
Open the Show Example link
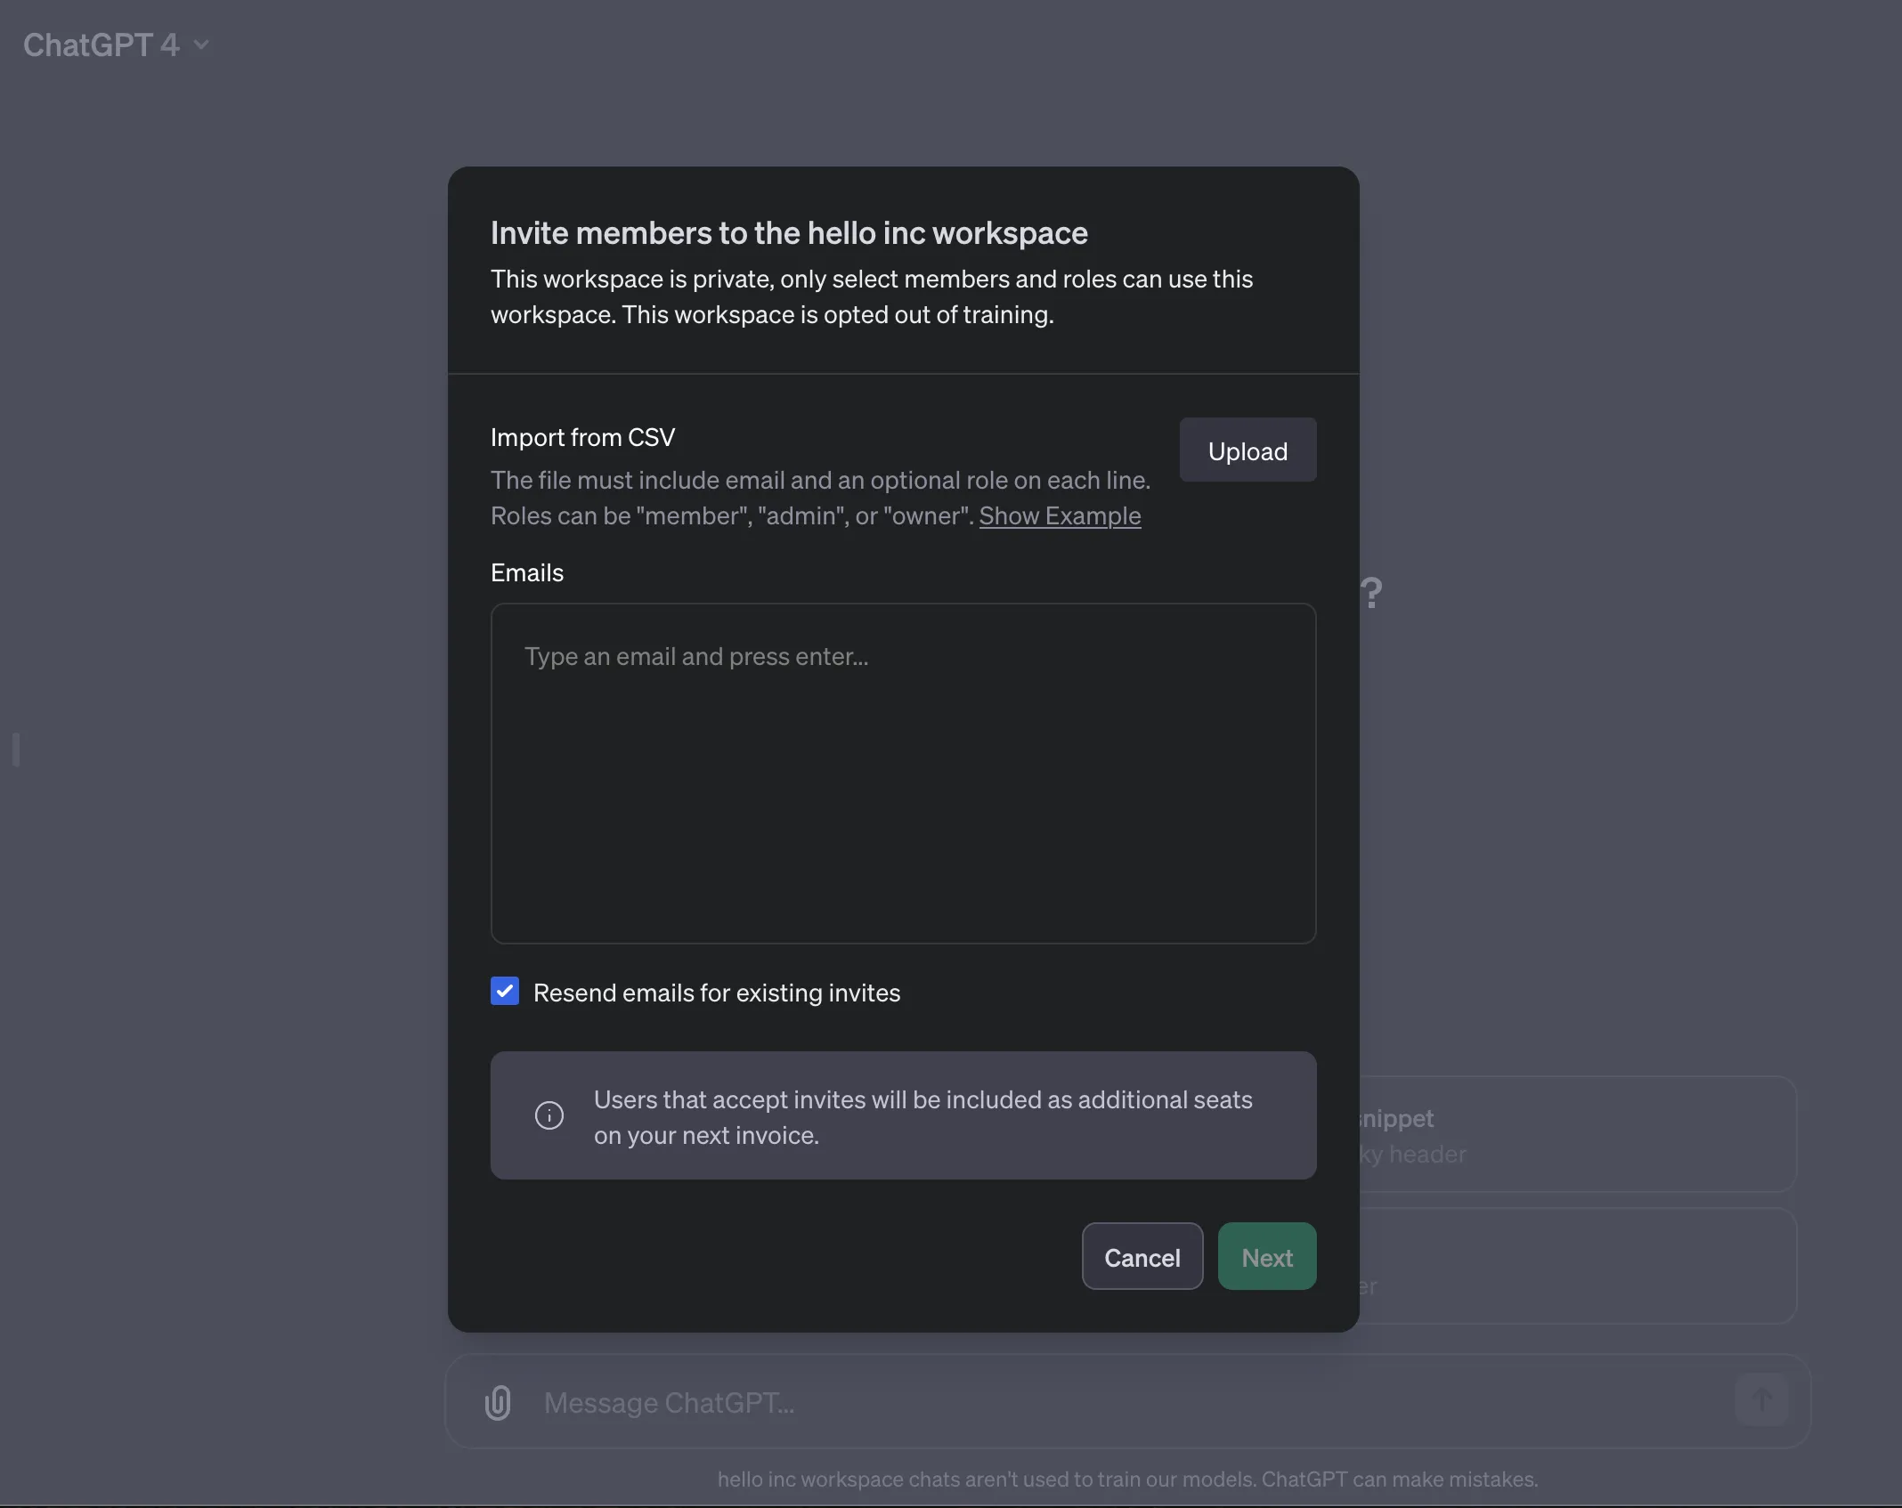(1060, 515)
